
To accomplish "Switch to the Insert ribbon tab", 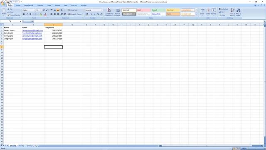I will (18, 5).
